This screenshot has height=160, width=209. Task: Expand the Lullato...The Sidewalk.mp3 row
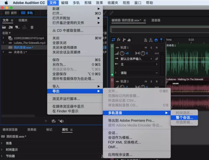click(3, 43)
